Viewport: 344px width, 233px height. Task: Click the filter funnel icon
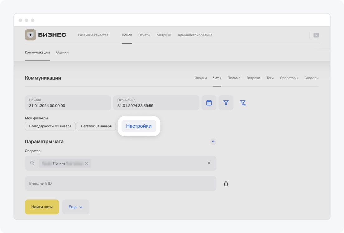click(226, 103)
